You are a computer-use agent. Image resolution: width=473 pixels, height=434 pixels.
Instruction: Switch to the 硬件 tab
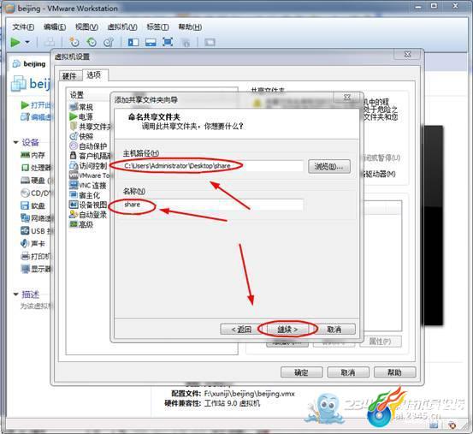point(70,75)
